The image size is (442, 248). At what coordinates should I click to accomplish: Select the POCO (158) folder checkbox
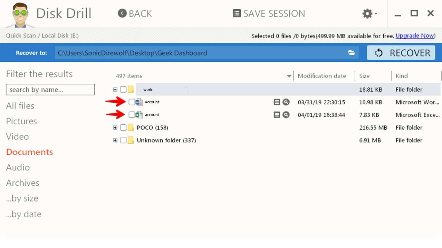click(123, 128)
